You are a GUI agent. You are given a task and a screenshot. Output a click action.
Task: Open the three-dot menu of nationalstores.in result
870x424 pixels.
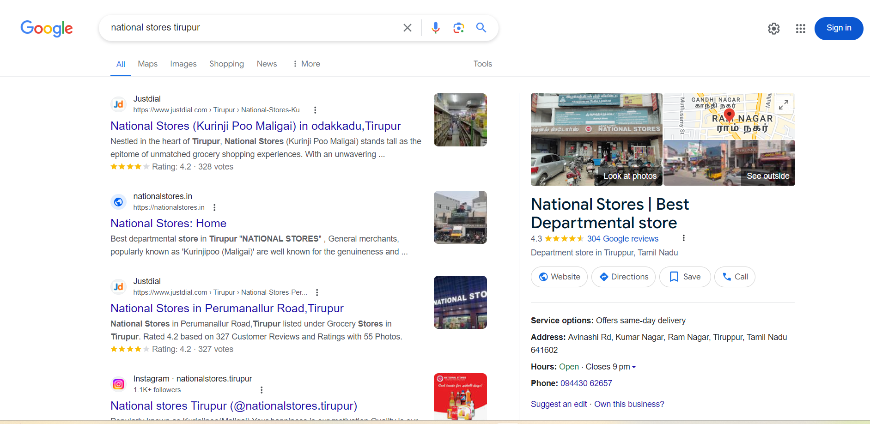214,207
